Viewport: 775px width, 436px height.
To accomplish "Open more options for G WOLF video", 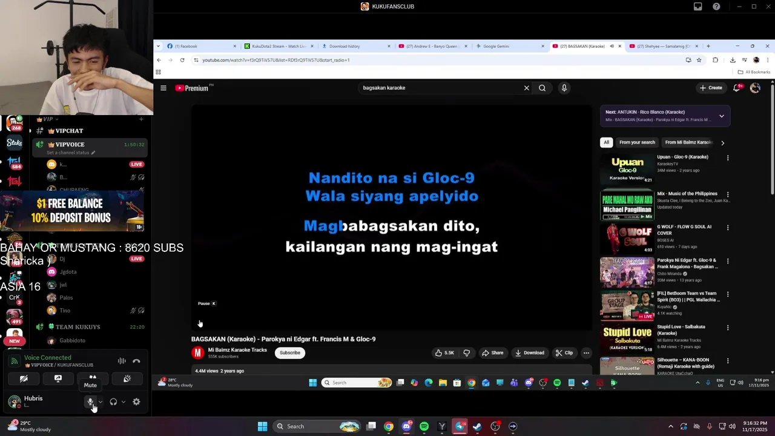I will (x=728, y=228).
